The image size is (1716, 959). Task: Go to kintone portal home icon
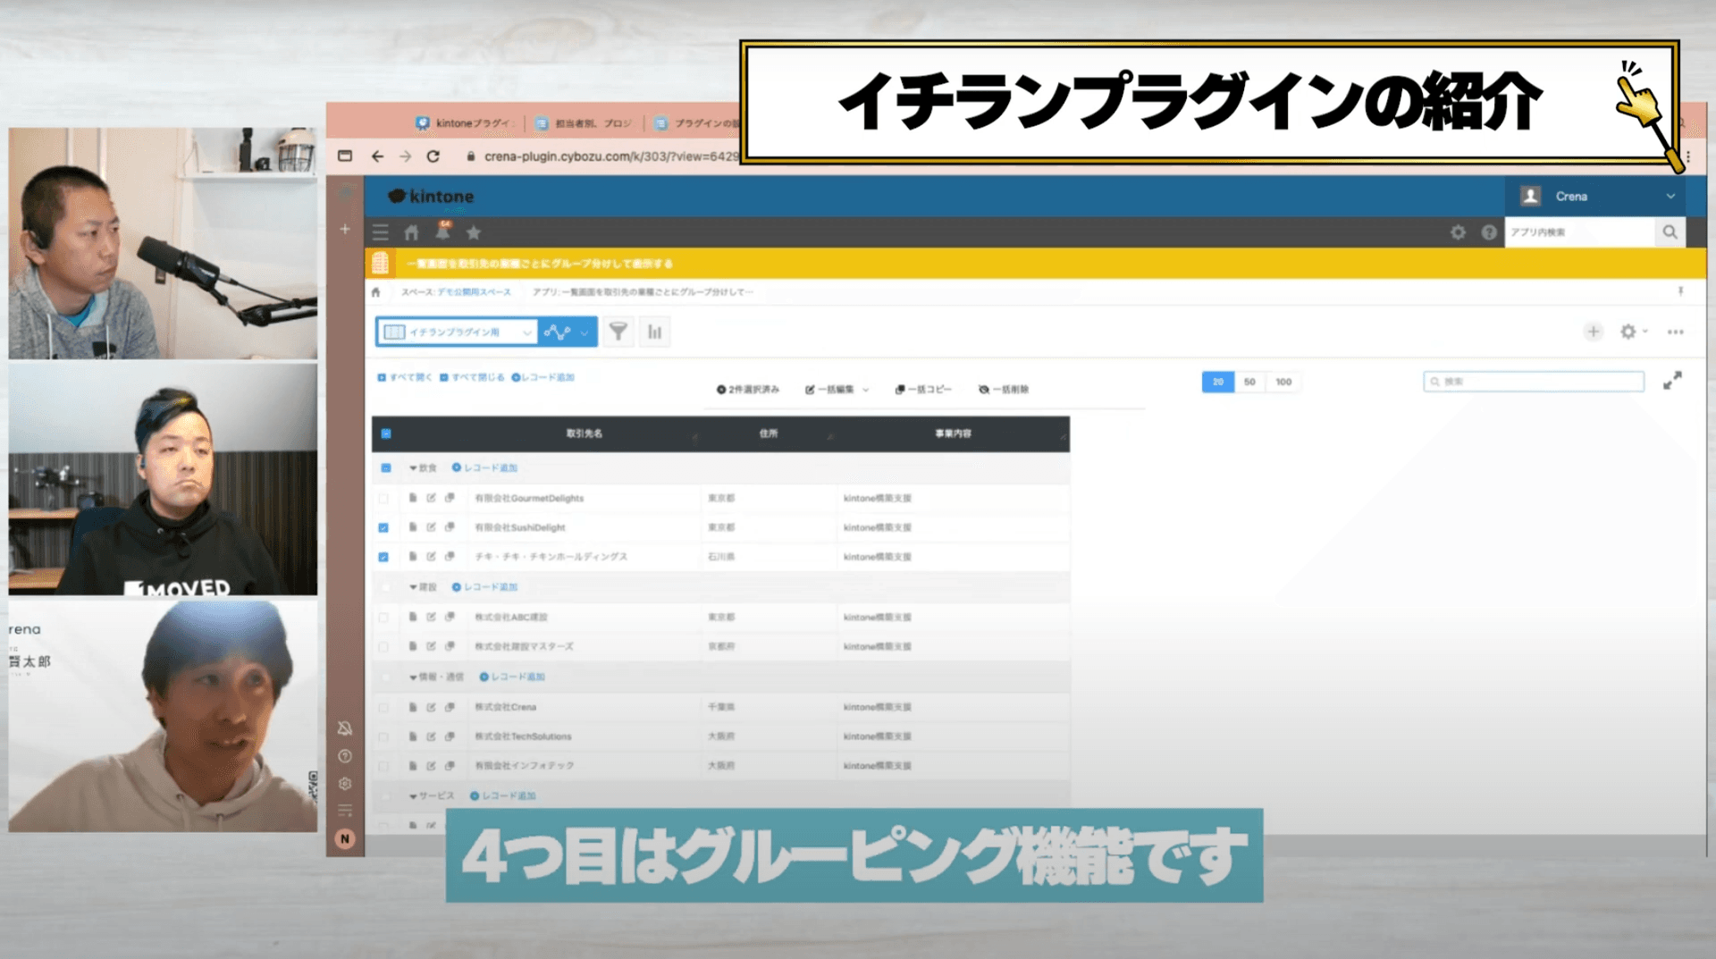pyautogui.click(x=411, y=232)
